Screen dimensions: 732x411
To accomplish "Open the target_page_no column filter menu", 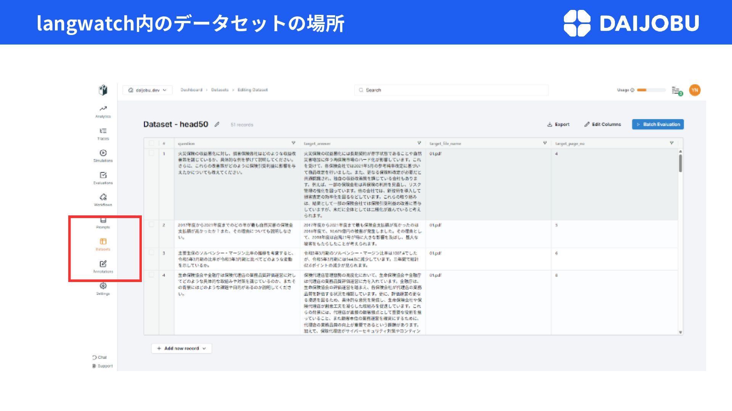I will (x=671, y=143).
